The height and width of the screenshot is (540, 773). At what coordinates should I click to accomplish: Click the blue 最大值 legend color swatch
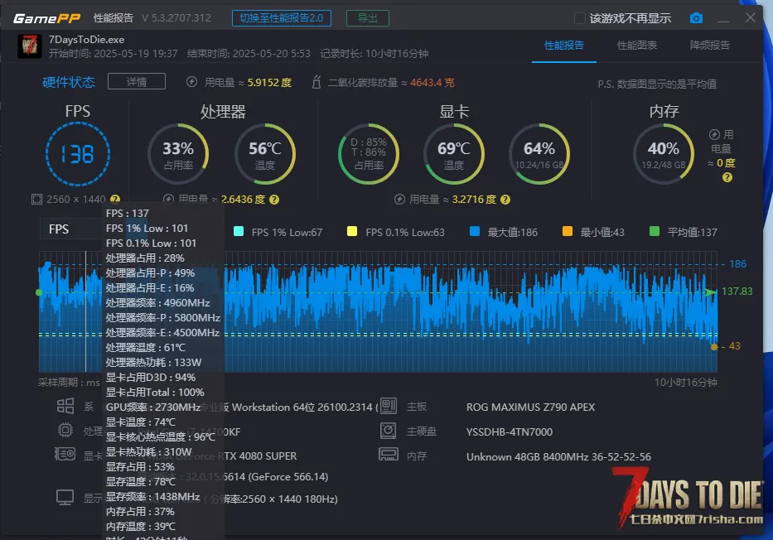(x=475, y=232)
